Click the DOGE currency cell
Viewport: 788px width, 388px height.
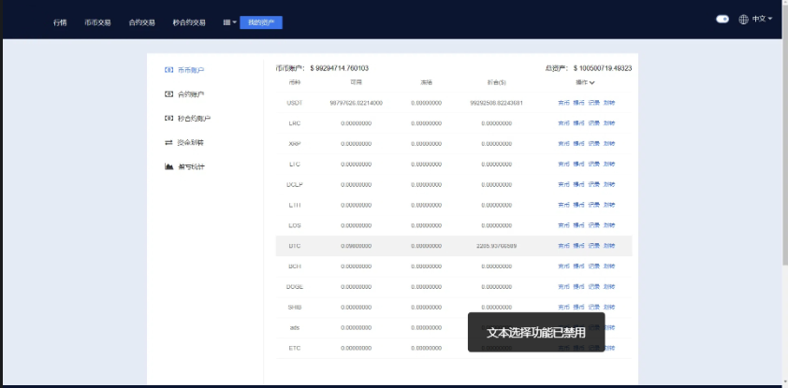click(295, 287)
